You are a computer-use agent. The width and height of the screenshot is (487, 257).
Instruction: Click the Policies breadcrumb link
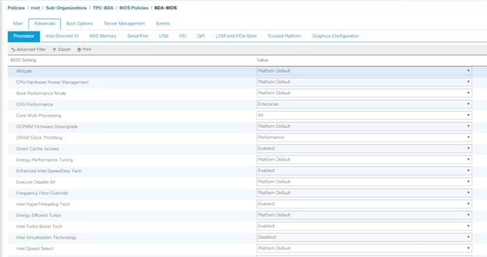coord(16,8)
